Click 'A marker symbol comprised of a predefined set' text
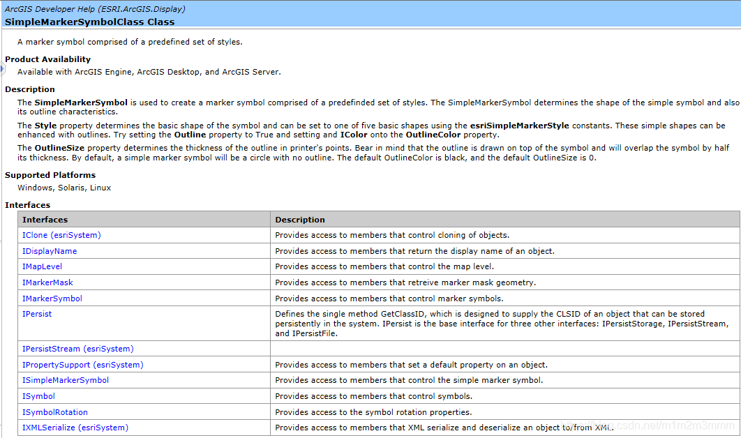The image size is (741, 438). (x=130, y=42)
